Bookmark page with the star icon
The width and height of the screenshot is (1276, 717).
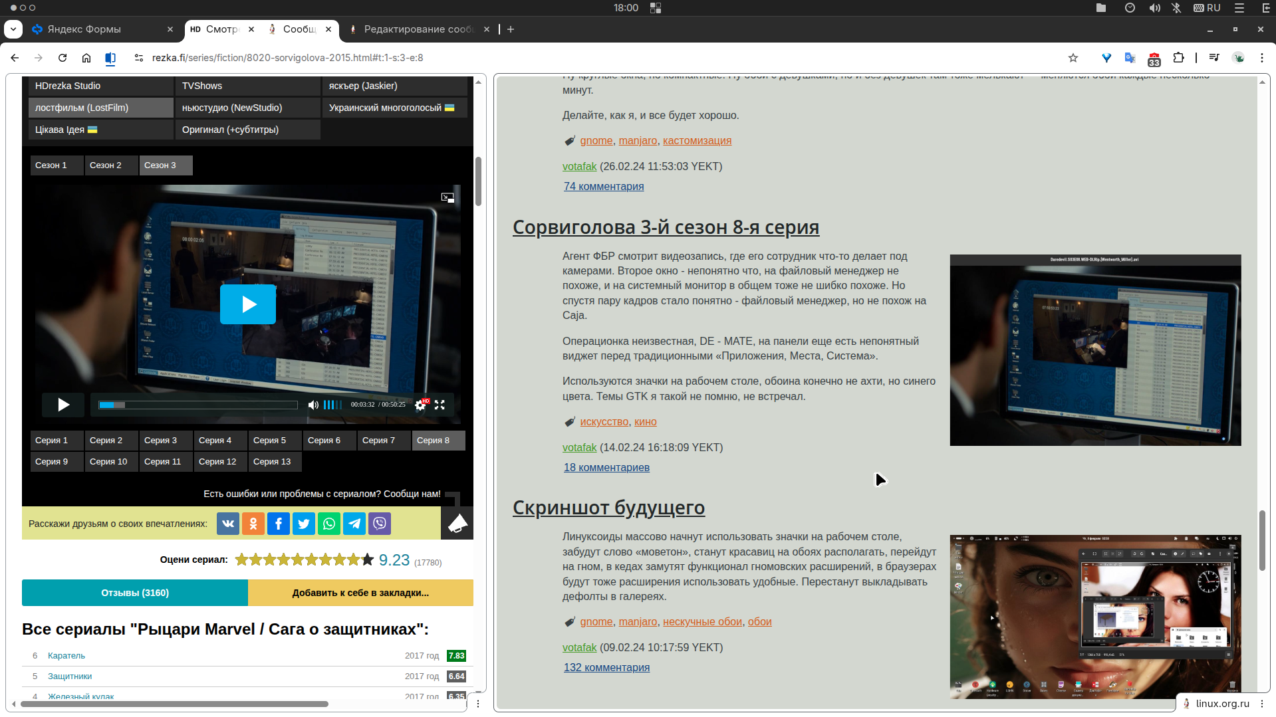pyautogui.click(x=1073, y=58)
